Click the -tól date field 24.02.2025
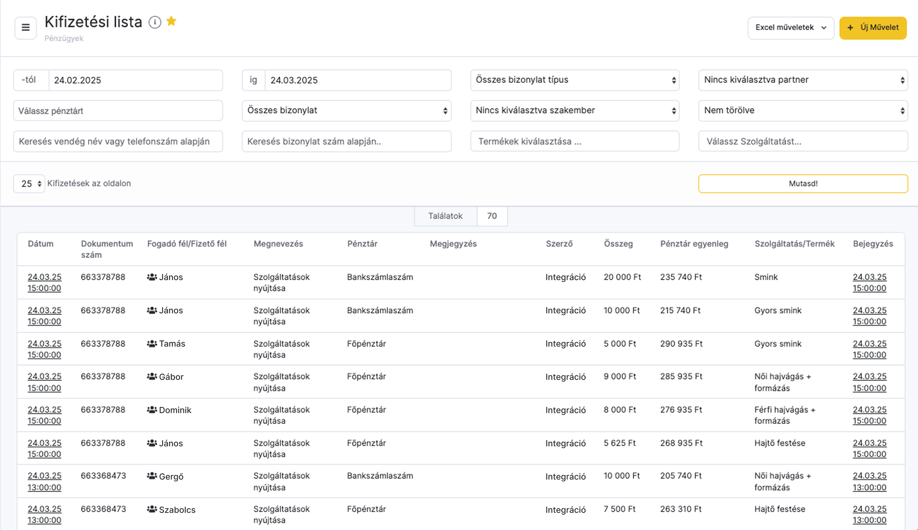The width and height of the screenshot is (918, 530). click(x=135, y=80)
